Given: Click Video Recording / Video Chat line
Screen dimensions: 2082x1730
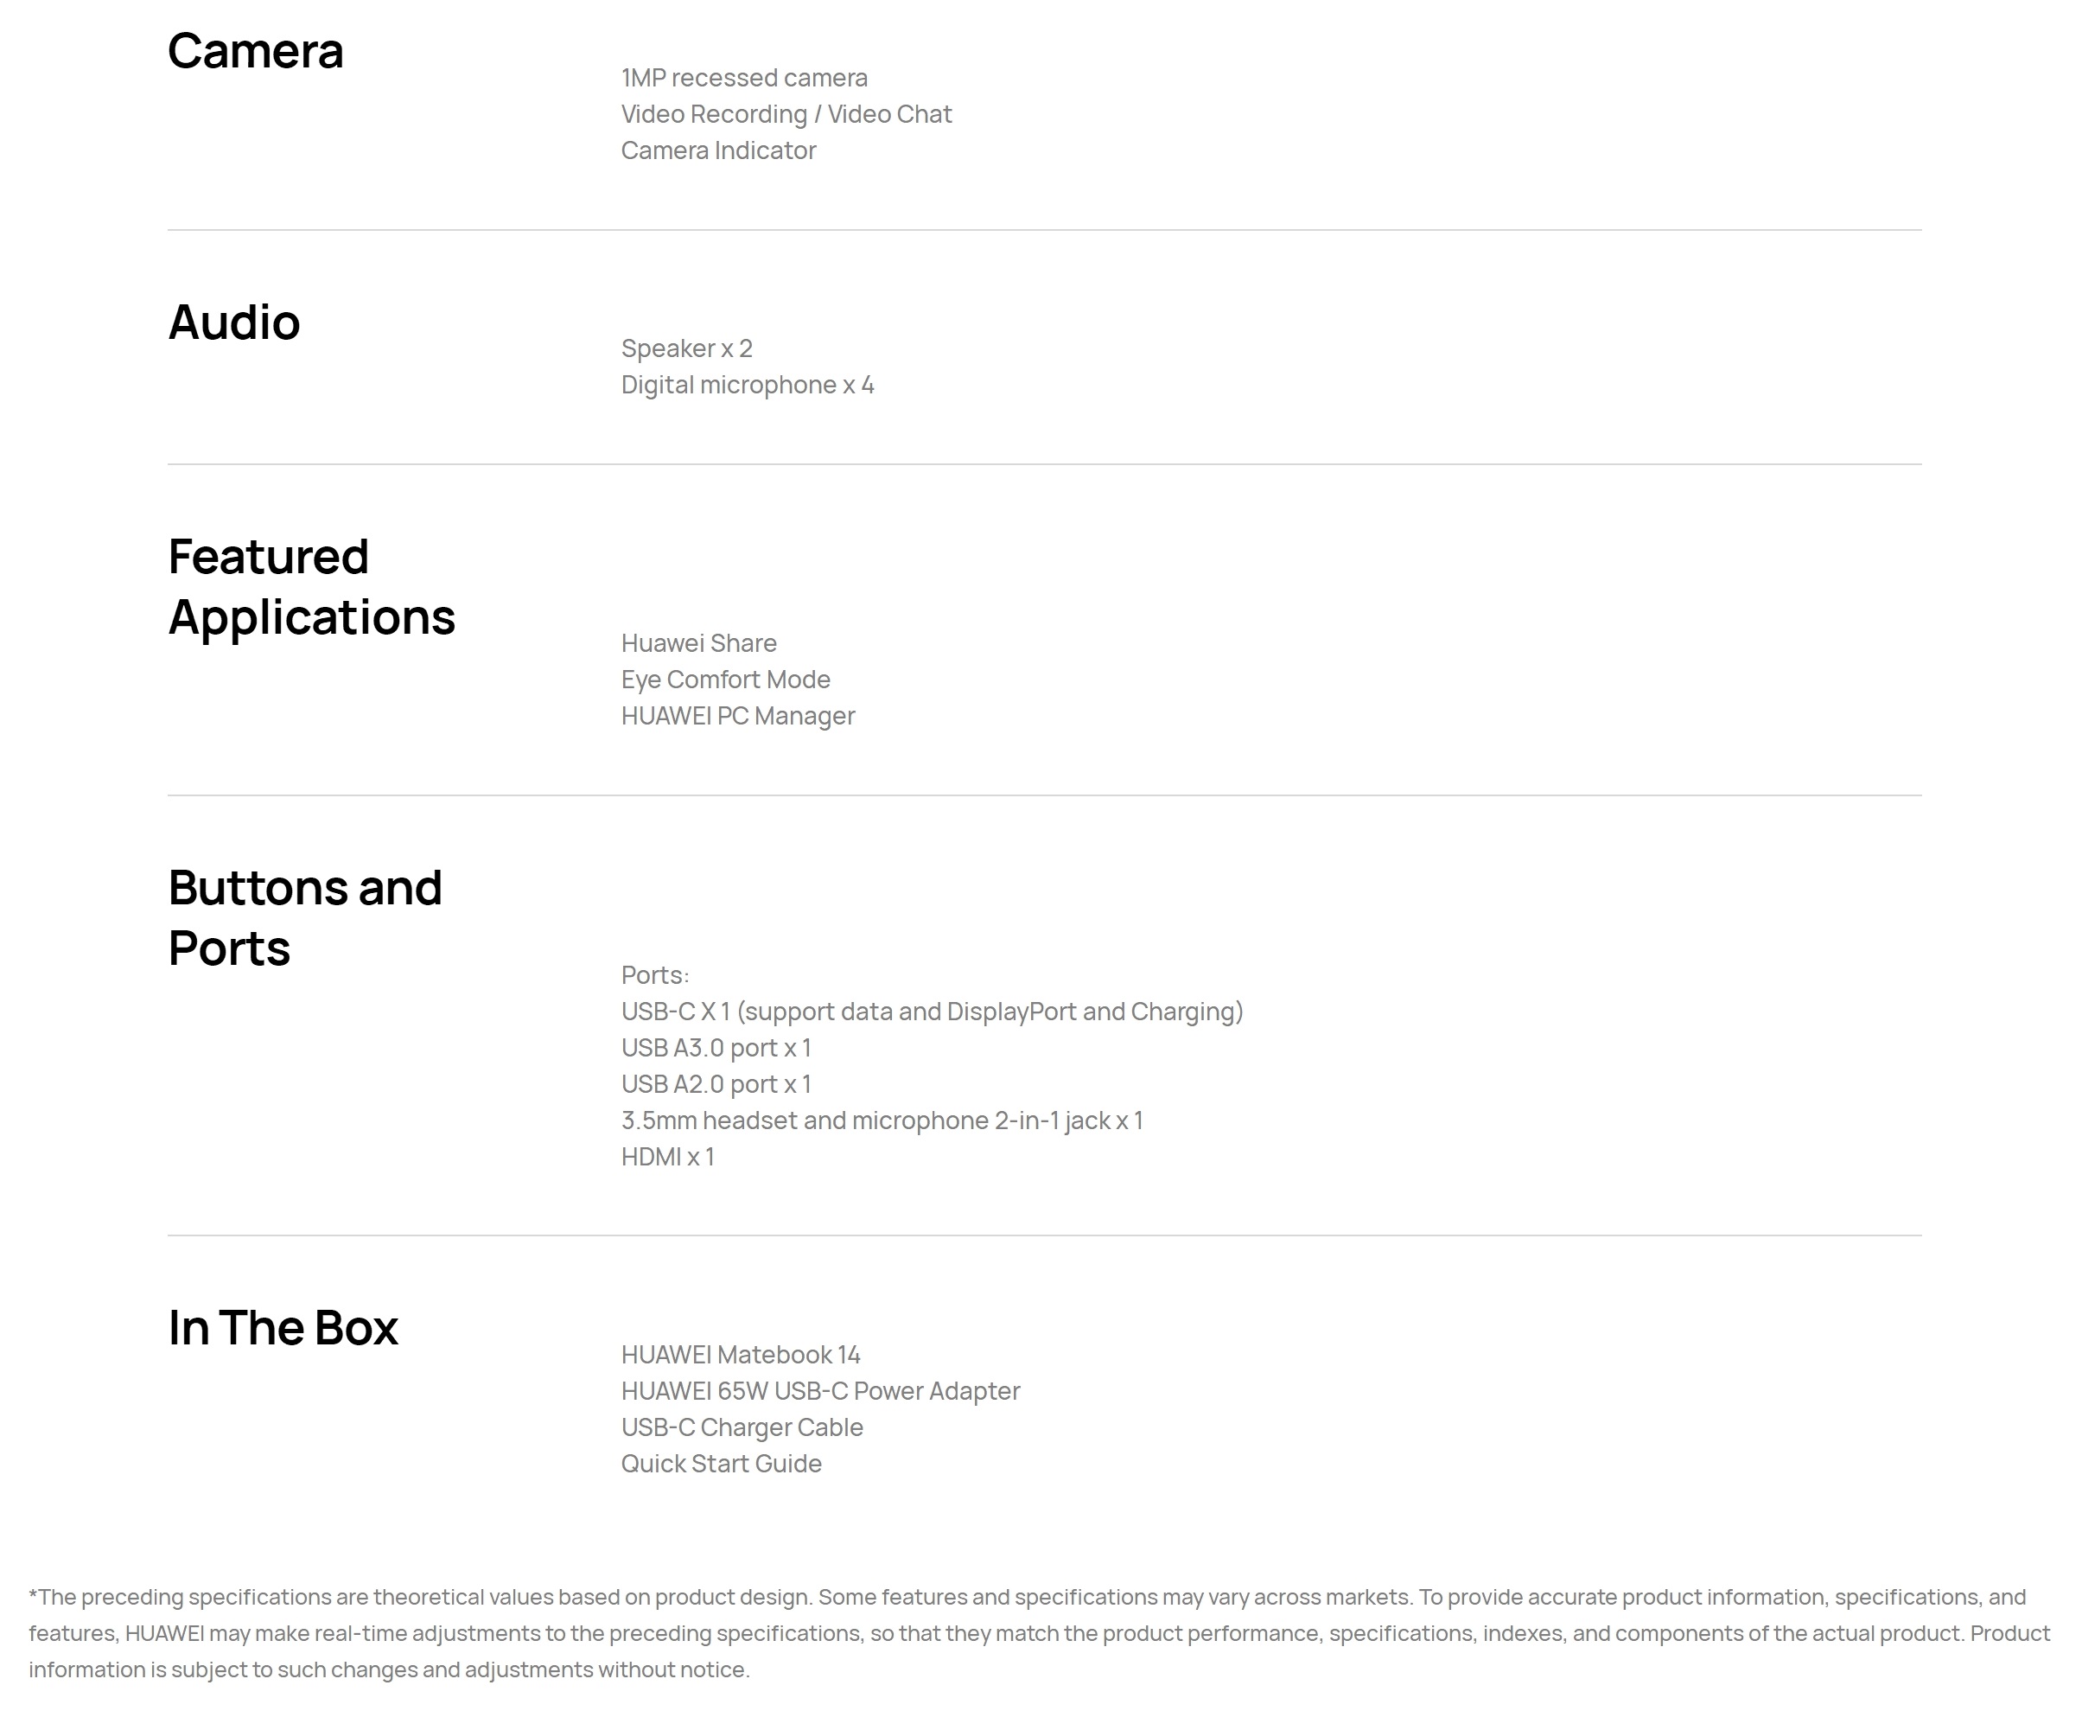Looking at the screenshot, I should click(786, 114).
